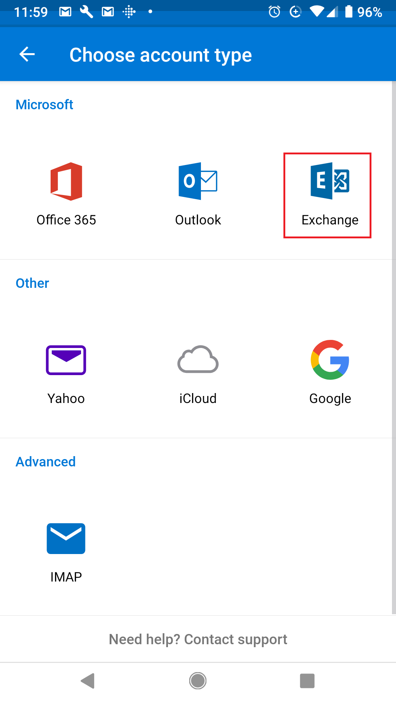Click the vertical scrollbar on right edge

tap(393, 348)
